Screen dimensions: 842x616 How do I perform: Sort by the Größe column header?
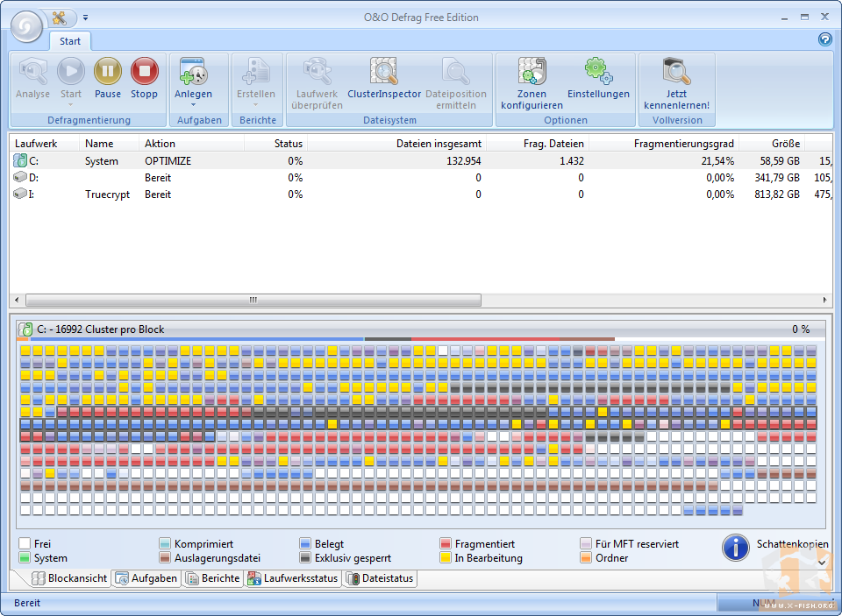pyautogui.click(x=772, y=144)
